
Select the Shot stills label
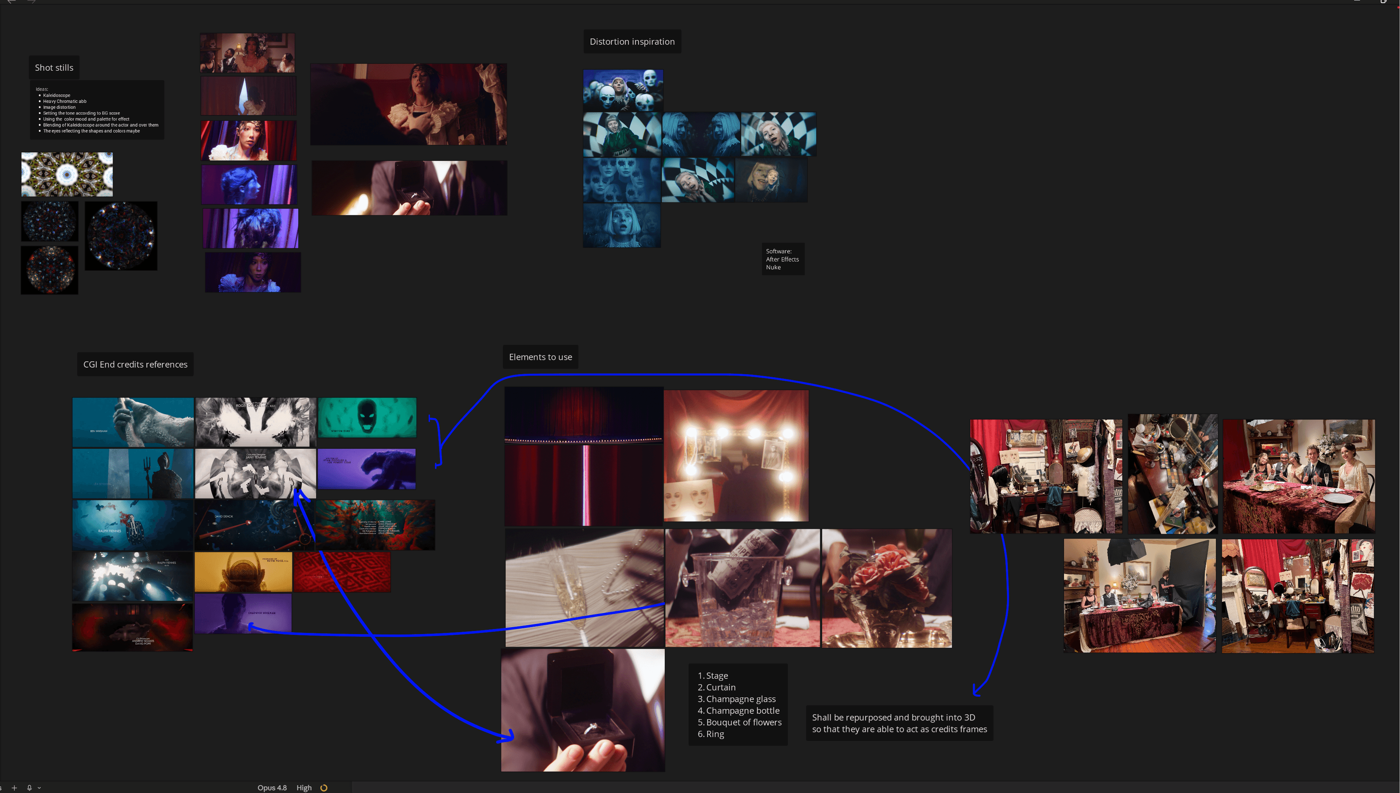coord(54,68)
